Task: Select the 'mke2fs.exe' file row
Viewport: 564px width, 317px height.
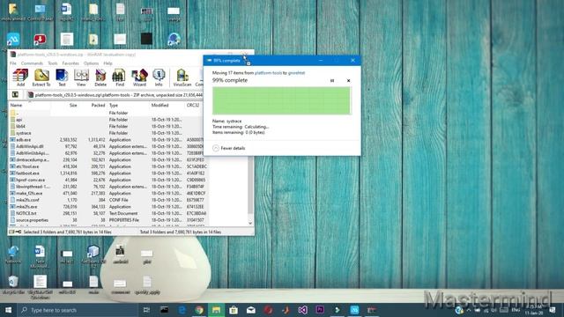Action: 108,207
